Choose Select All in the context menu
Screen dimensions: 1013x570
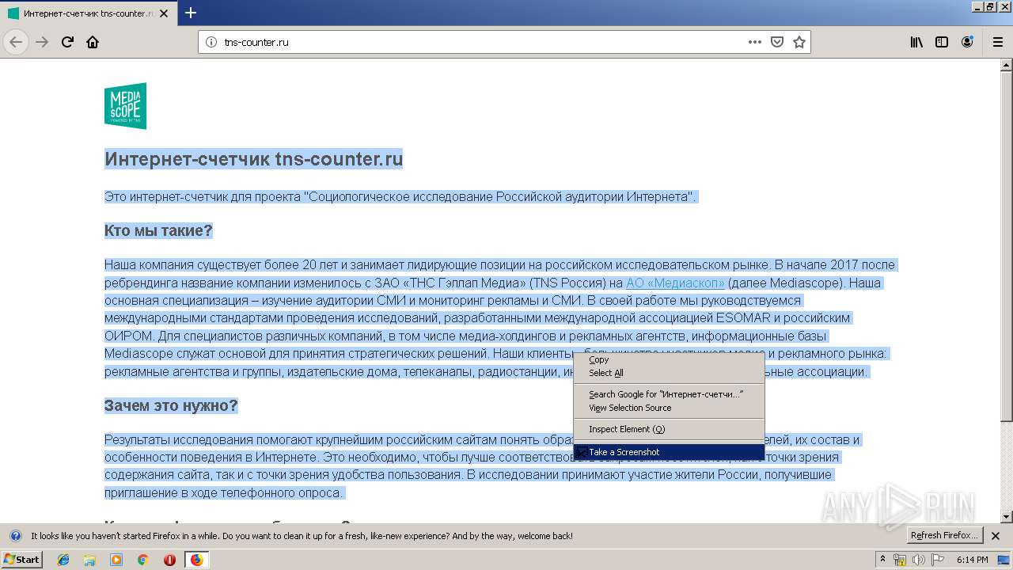669,373
